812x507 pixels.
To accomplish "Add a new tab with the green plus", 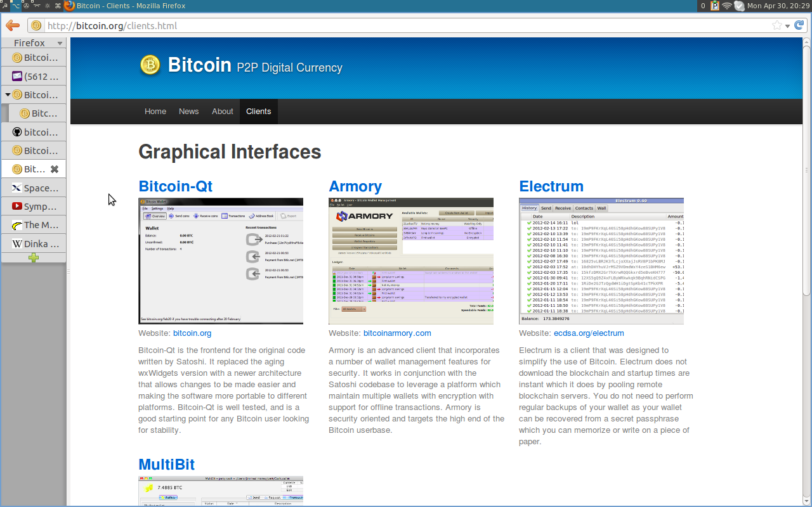I will 34,258.
